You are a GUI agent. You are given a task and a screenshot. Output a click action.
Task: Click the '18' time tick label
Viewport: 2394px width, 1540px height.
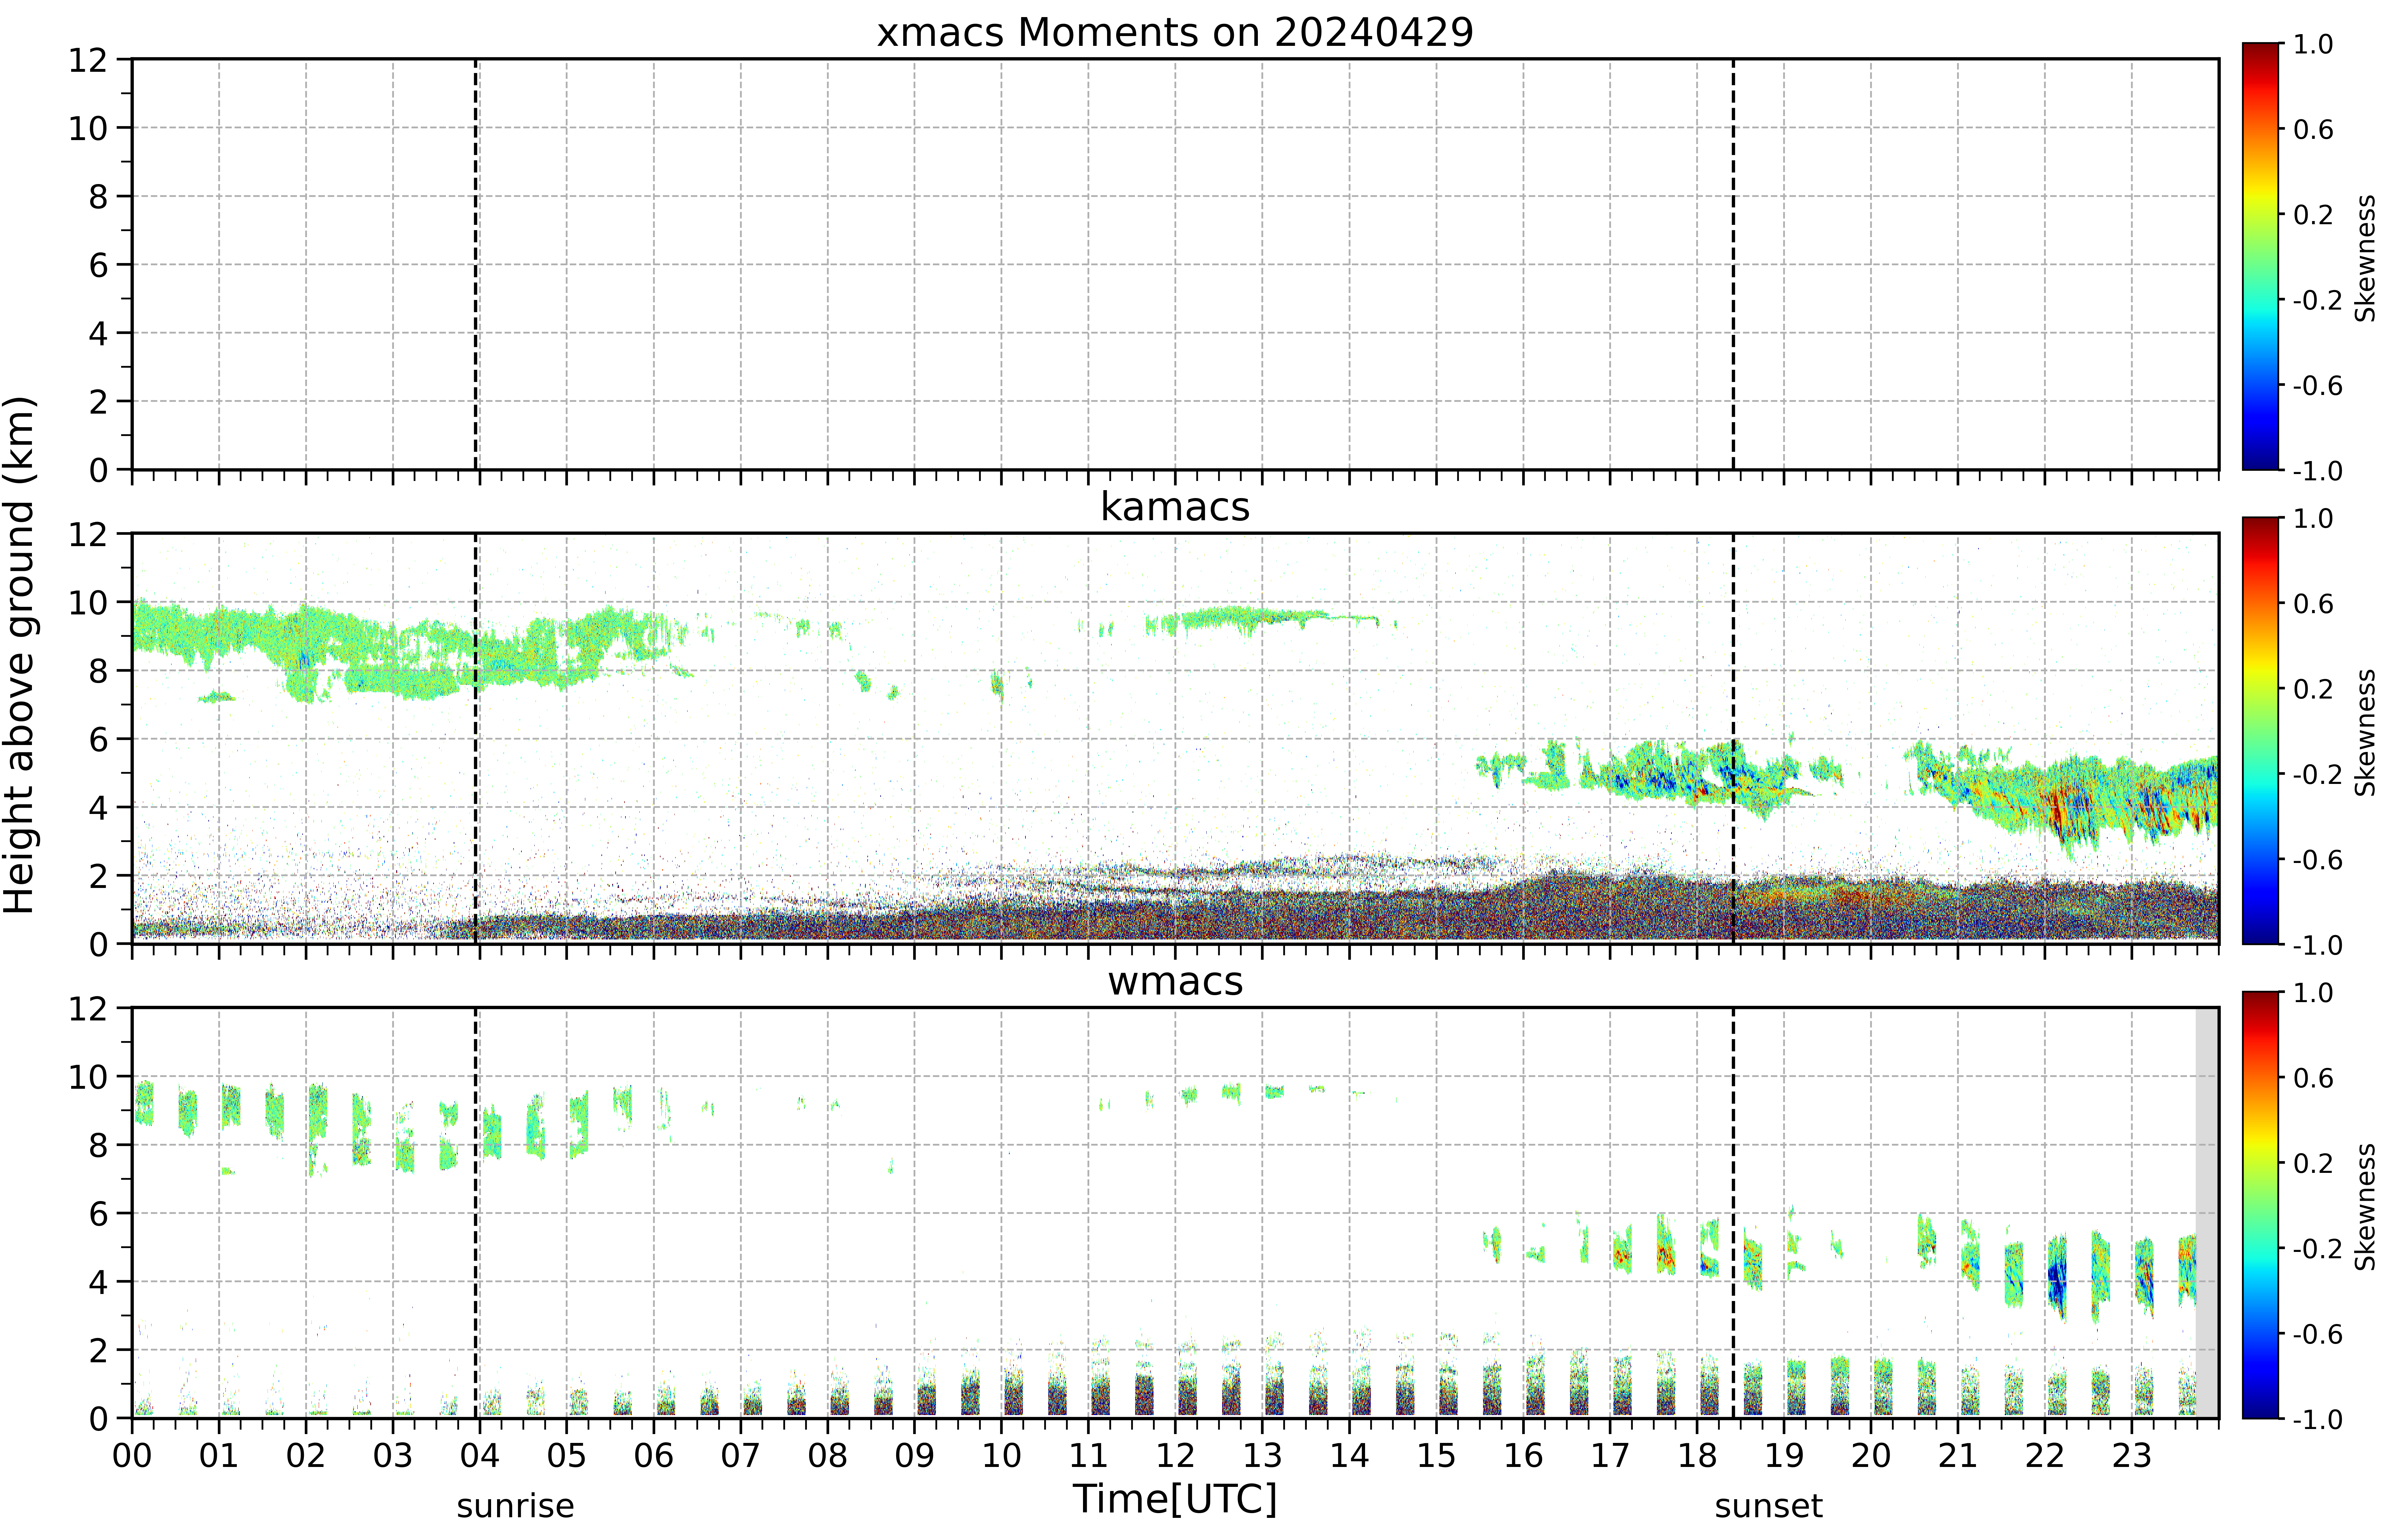pyautogui.click(x=1697, y=1456)
